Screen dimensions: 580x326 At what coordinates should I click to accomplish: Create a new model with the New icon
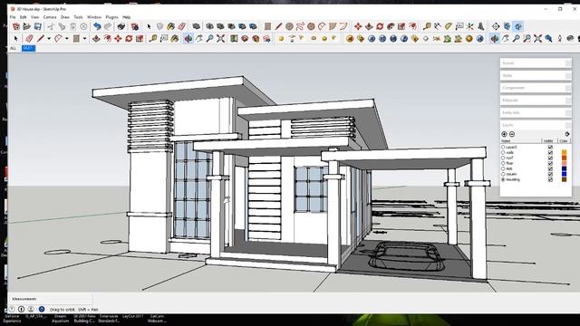tap(16, 26)
